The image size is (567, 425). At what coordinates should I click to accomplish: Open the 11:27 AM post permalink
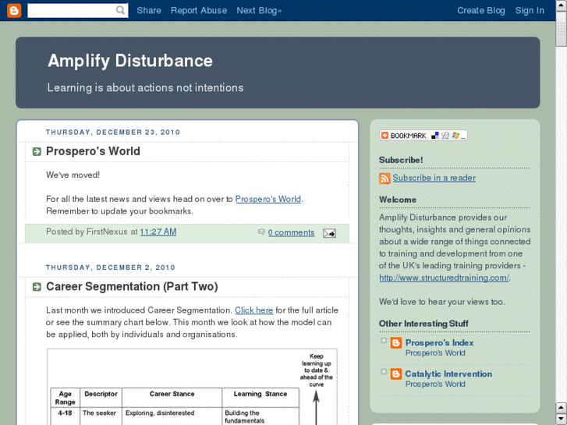(x=158, y=232)
